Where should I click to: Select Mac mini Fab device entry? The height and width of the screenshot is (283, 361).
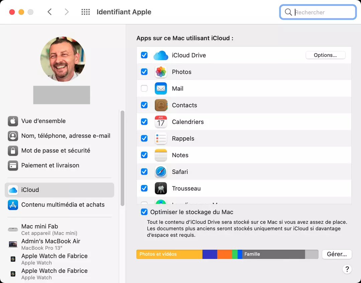click(59, 229)
